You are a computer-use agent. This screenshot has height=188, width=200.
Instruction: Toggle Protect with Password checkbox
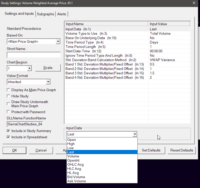tap(9, 112)
